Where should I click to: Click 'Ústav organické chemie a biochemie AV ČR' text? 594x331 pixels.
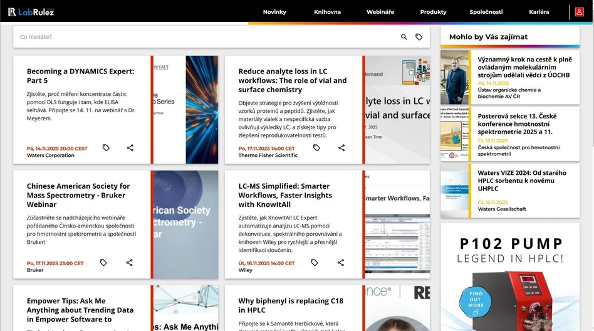pos(509,93)
